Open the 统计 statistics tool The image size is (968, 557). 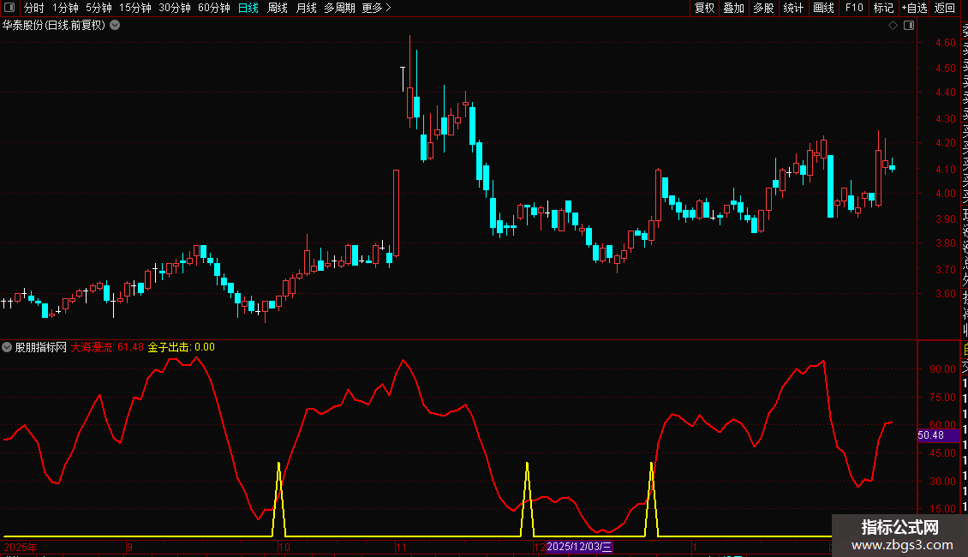tap(793, 8)
